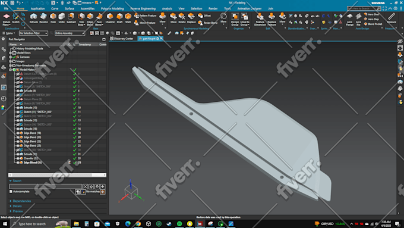Screen dimensions: 404x228
Task: Switch to the Surface ribbon tab
Action: pyautogui.click(x=70, y=8)
